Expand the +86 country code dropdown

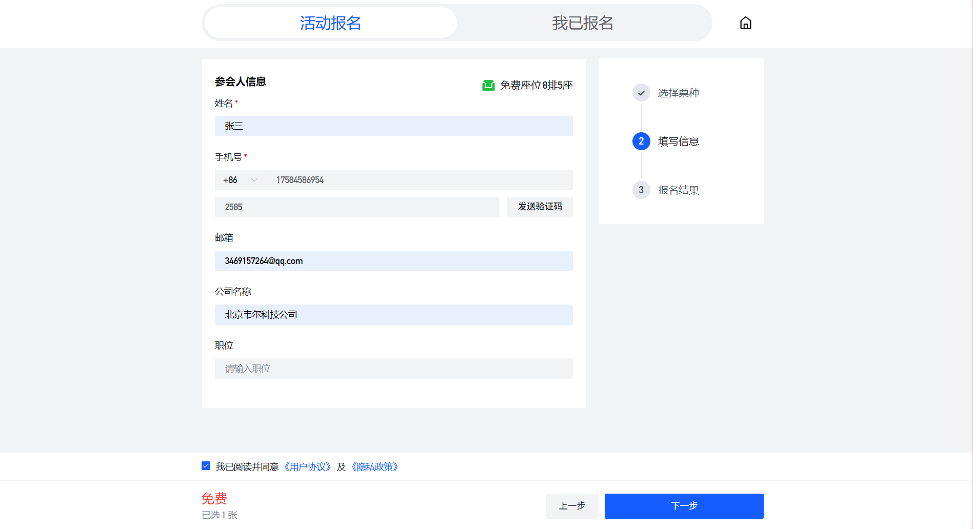[x=241, y=180]
